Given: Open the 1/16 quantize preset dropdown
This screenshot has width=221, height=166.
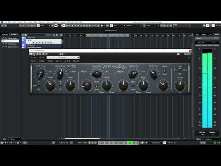Looking at the screenshot, I should click(153, 26).
